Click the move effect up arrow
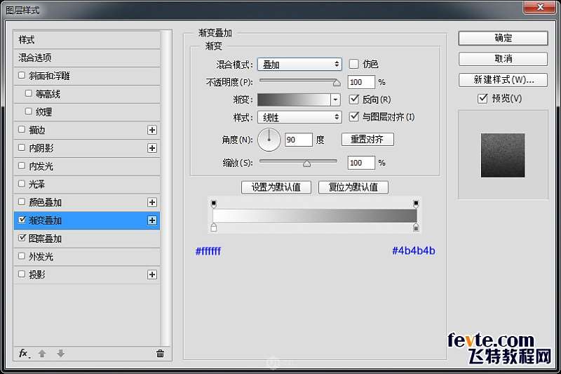561x374 pixels. tap(42, 354)
